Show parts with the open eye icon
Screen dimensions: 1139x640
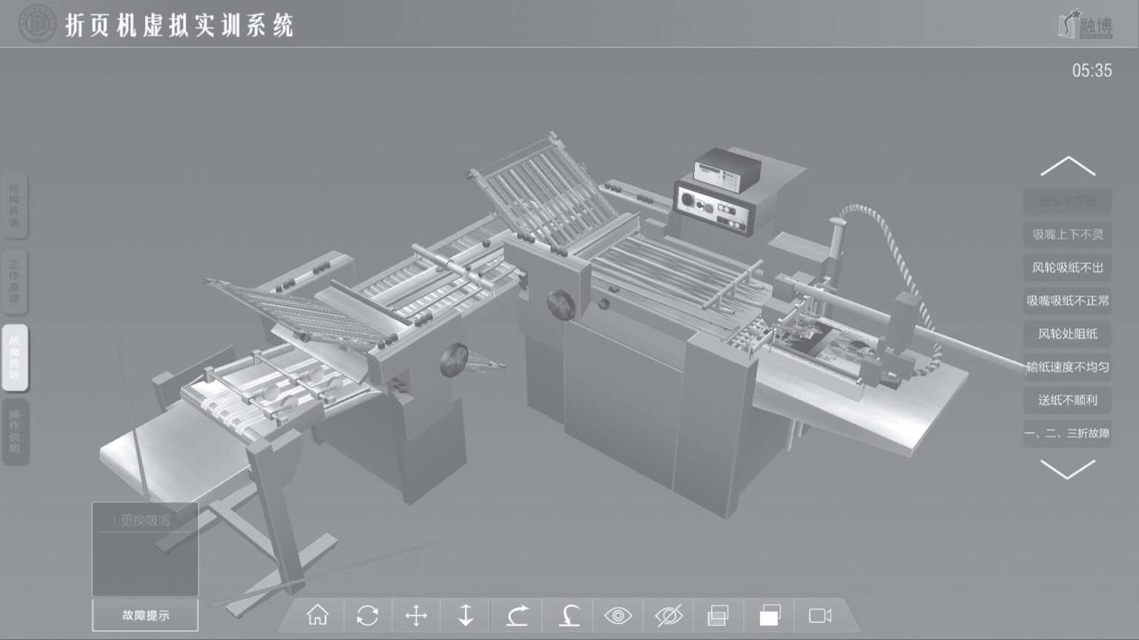(x=618, y=616)
